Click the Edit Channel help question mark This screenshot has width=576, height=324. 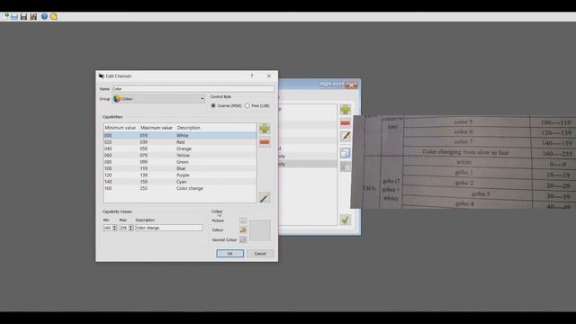point(252,76)
